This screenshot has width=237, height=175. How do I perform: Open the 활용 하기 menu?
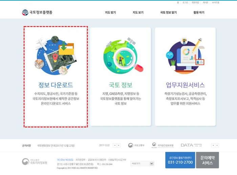[199, 13]
